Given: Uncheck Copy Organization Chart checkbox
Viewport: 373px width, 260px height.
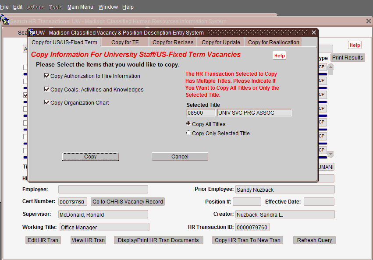Looking at the screenshot, I should 46,102.
